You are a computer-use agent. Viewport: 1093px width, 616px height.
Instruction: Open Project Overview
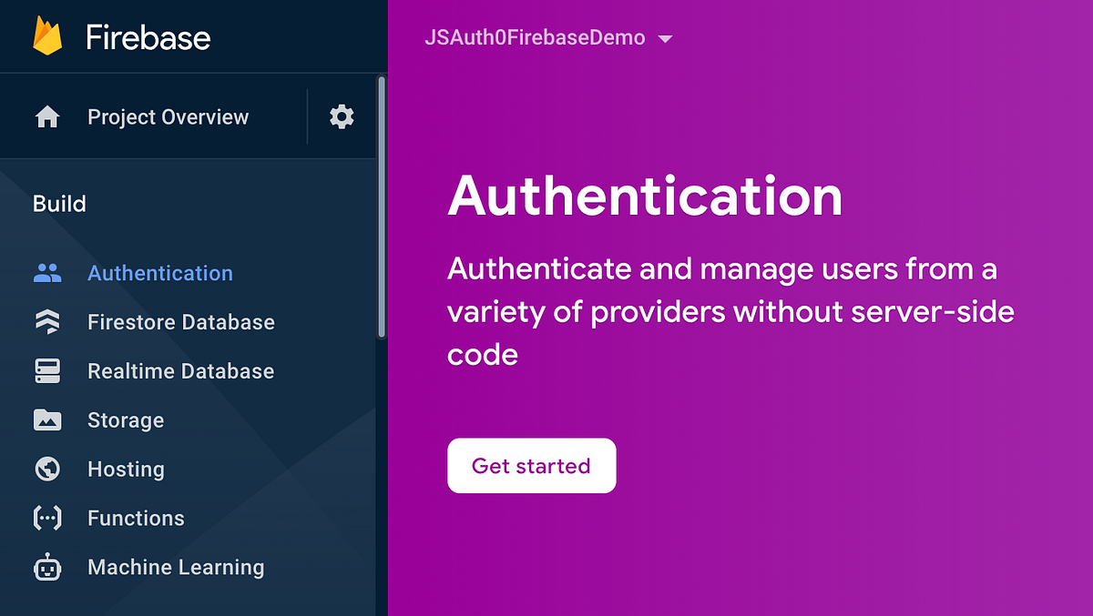pyautogui.click(x=168, y=116)
